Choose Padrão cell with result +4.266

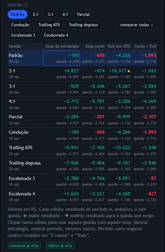(x=119, y=58)
